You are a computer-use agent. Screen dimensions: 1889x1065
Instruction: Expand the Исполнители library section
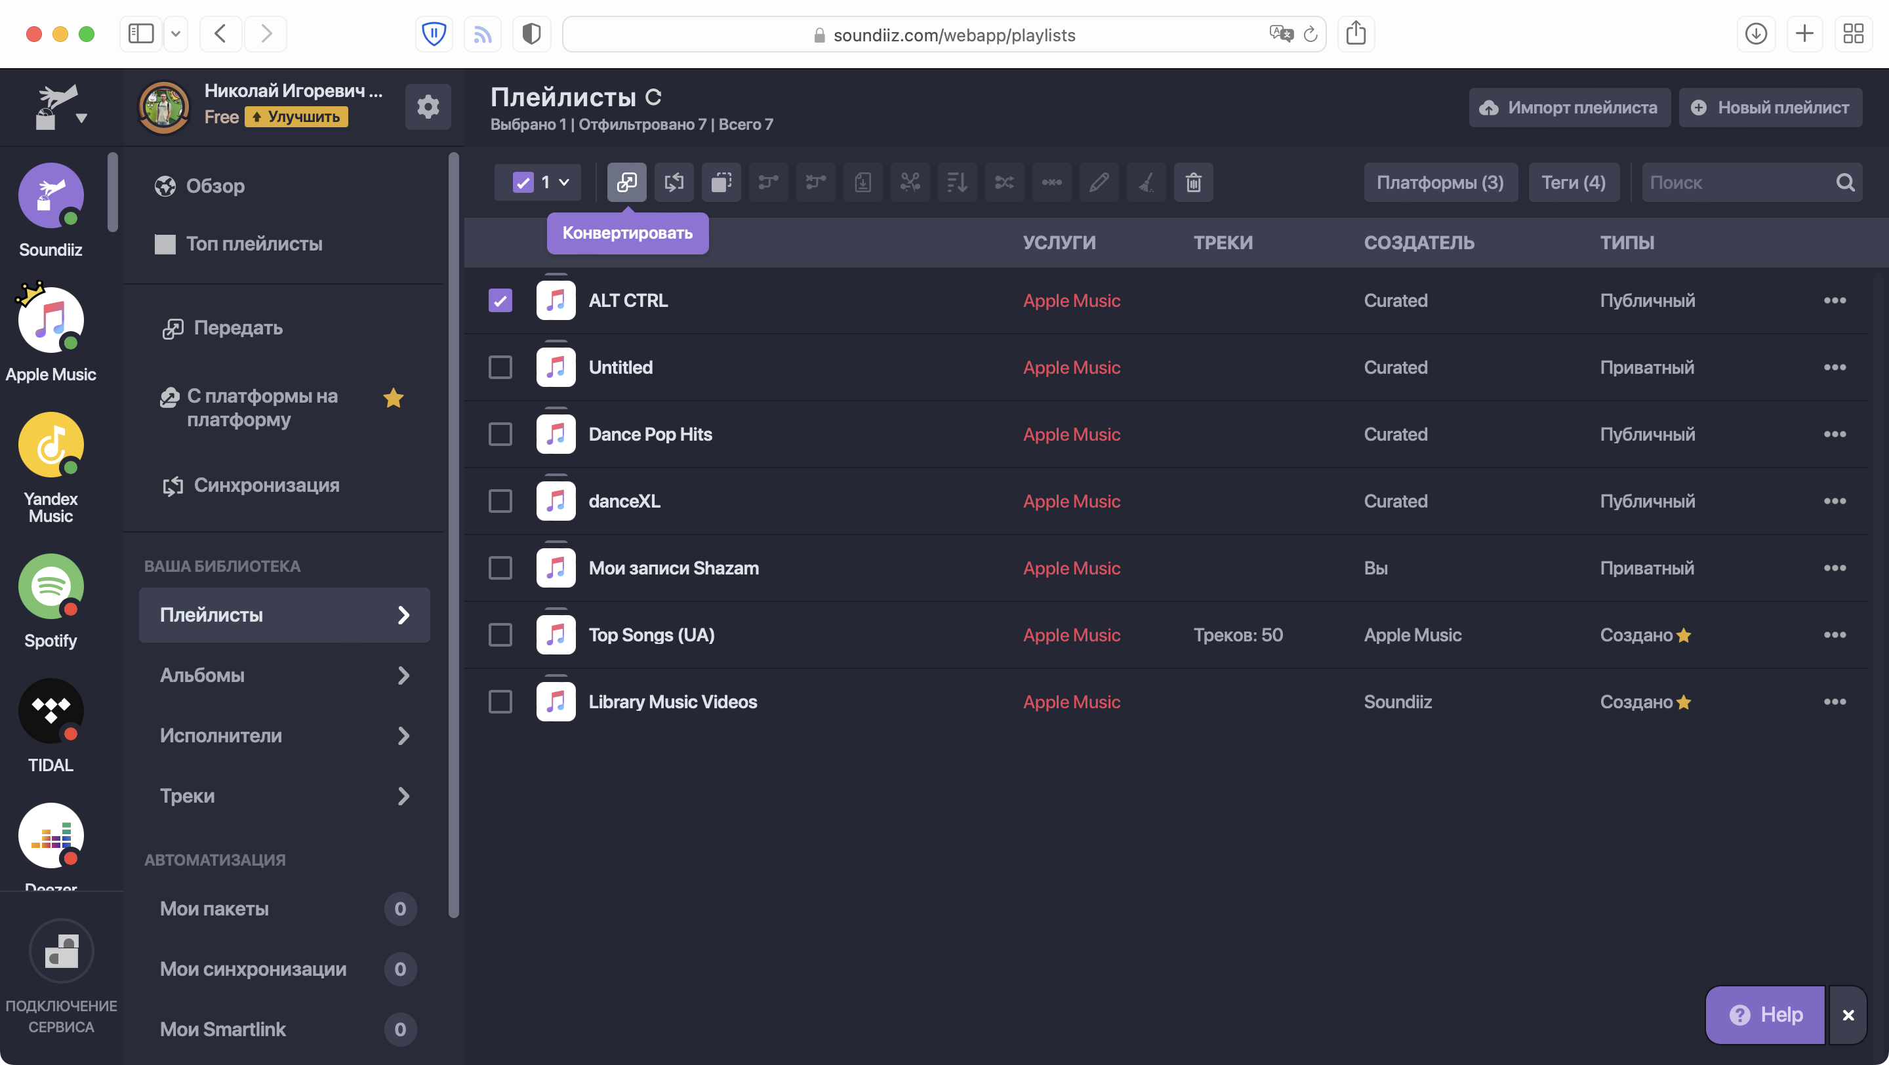point(285,735)
